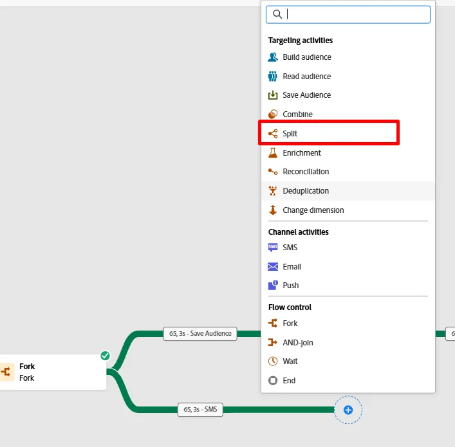
Task: Click the Fork icon in Flow control
Action: (273, 323)
